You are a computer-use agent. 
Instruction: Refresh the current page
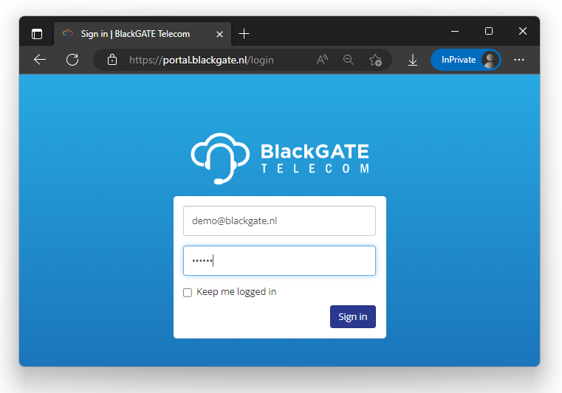[72, 60]
